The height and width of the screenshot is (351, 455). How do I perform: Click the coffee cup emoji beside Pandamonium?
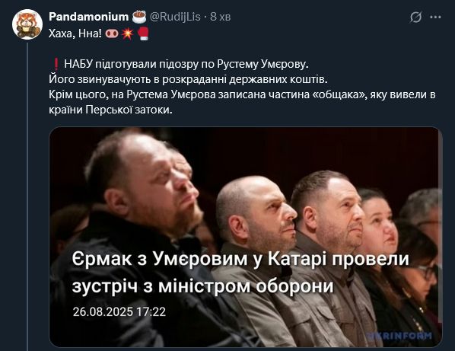[139, 17]
